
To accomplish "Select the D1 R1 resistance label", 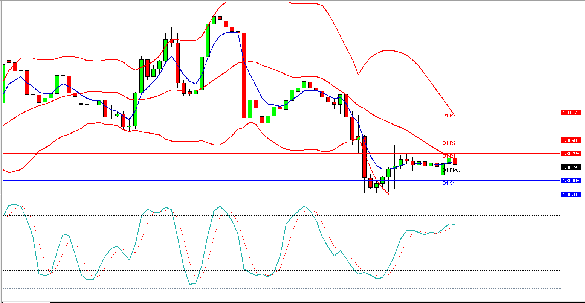I will [449, 156].
